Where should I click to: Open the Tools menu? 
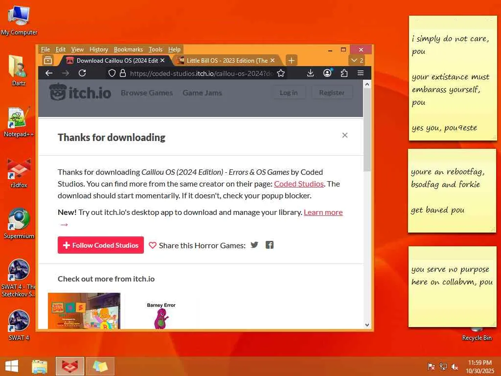[x=156, y=49]
